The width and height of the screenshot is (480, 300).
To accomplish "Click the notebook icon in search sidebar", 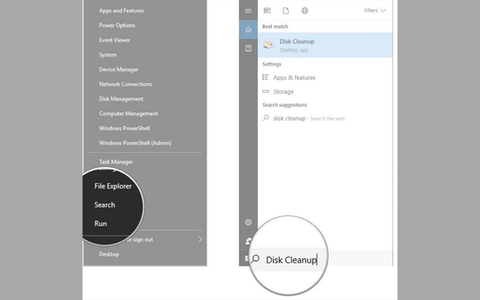I will [248, 48].
